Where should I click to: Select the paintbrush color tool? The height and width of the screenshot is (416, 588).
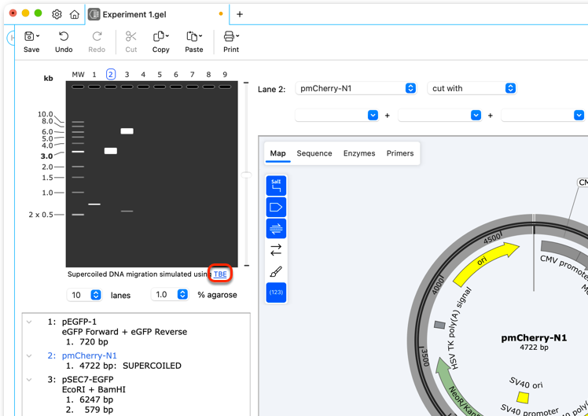tap(276, 271)
